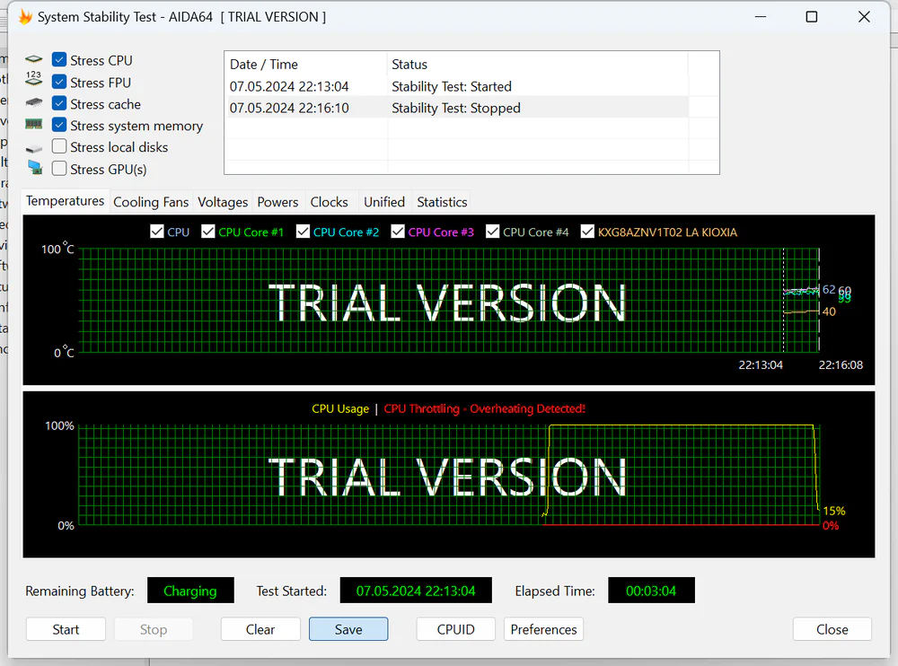Open the Clocks tab
Screen dimensions: 898x666
(x=330, y=202)
